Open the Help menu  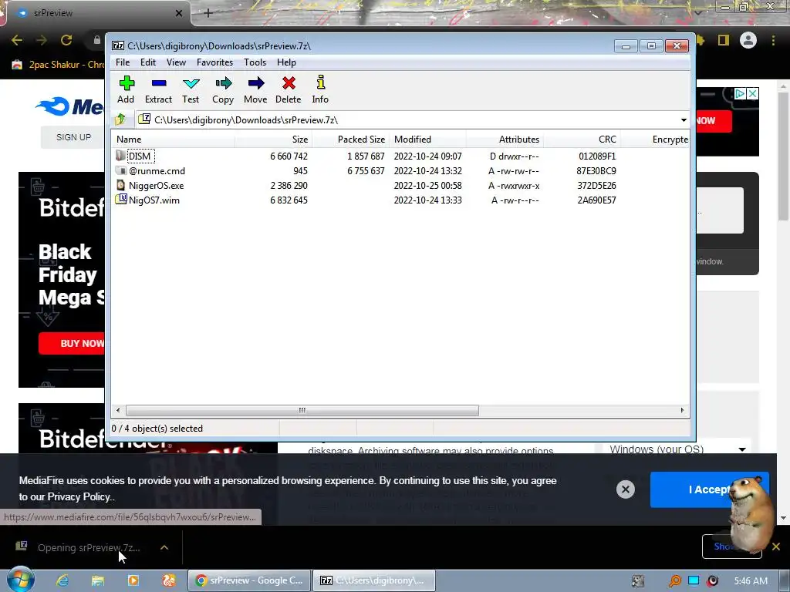(286, 62)
